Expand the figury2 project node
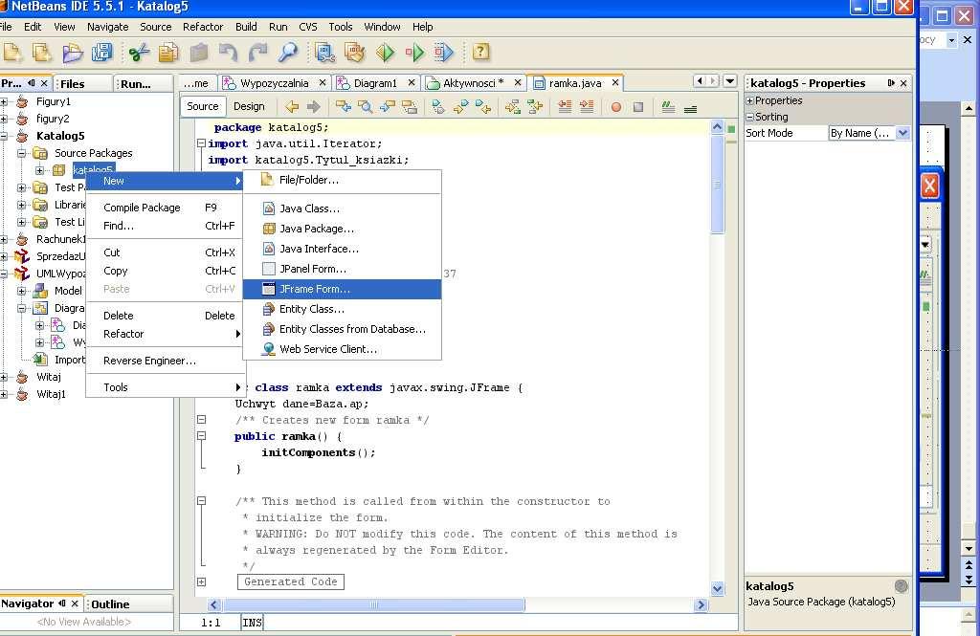 [4, 119]
